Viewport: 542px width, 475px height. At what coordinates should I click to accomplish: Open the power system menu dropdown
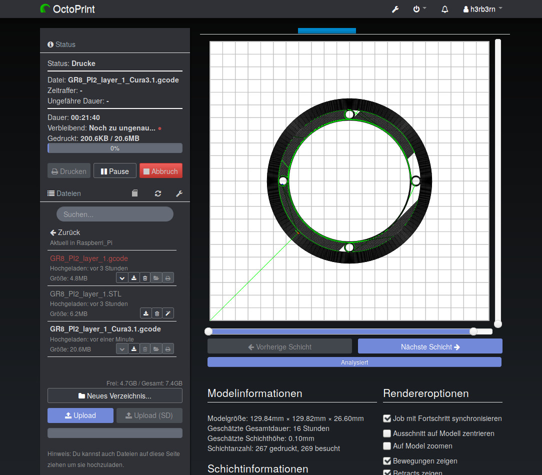[419, 9]
